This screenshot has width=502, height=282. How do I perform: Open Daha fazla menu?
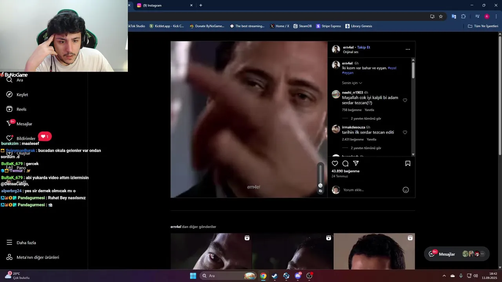(x=22, y=242)
